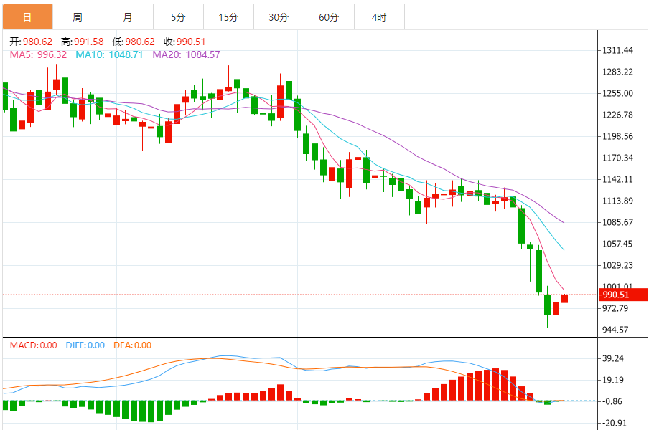Click the 1311.44 price axis label

(617, 50)
